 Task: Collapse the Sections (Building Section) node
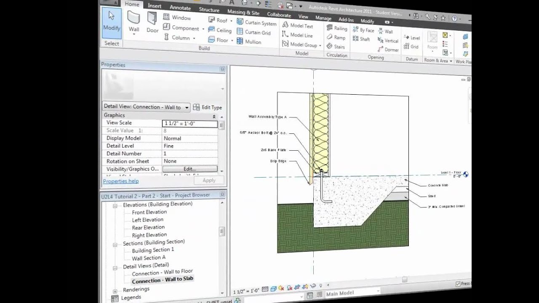[115, 245]
